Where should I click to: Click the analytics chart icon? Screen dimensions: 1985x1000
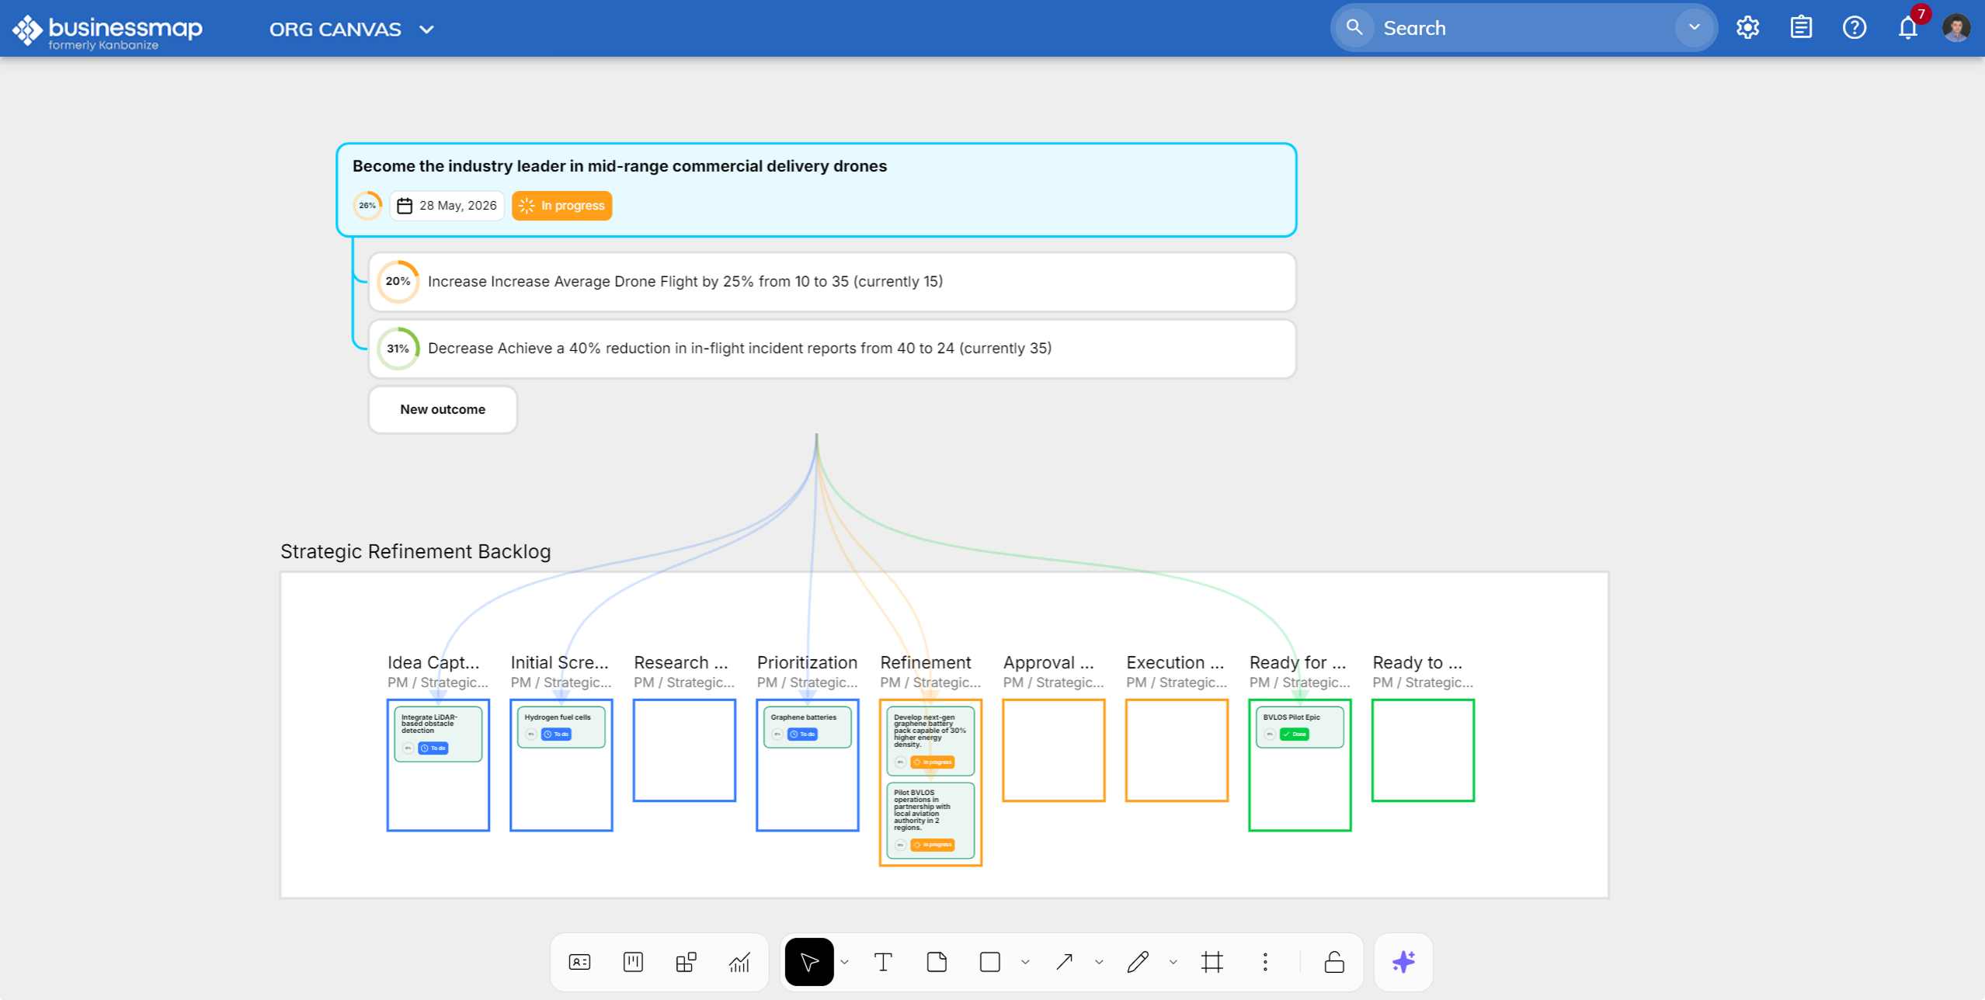[739, 963]
